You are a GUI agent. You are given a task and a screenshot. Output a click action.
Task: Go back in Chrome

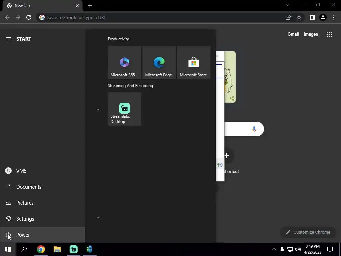pyautogui.click(x=7, y=17)
